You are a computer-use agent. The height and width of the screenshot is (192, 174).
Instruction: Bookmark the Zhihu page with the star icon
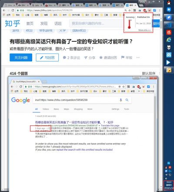[130, 10]
